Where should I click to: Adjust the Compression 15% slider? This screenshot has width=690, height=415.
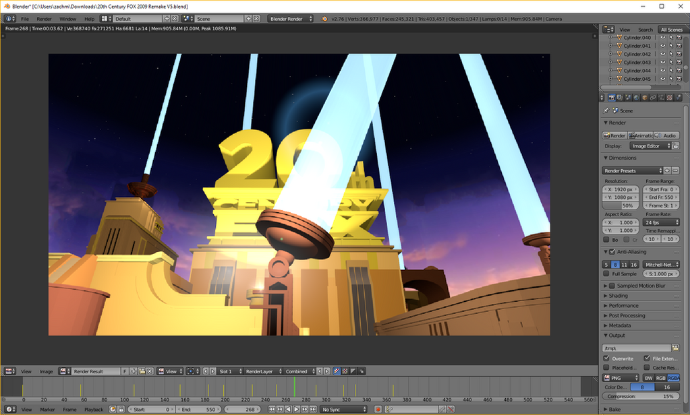(x=641, y=397)
